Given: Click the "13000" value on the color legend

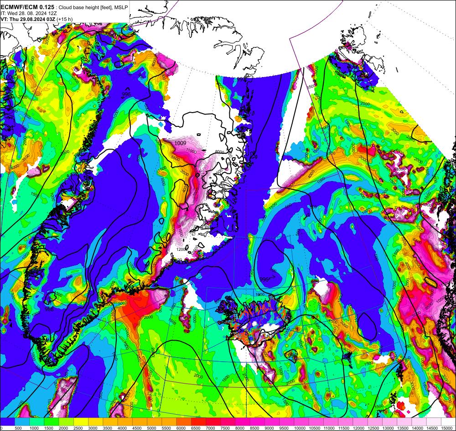Looking at the screenshot, I should 388,428.
